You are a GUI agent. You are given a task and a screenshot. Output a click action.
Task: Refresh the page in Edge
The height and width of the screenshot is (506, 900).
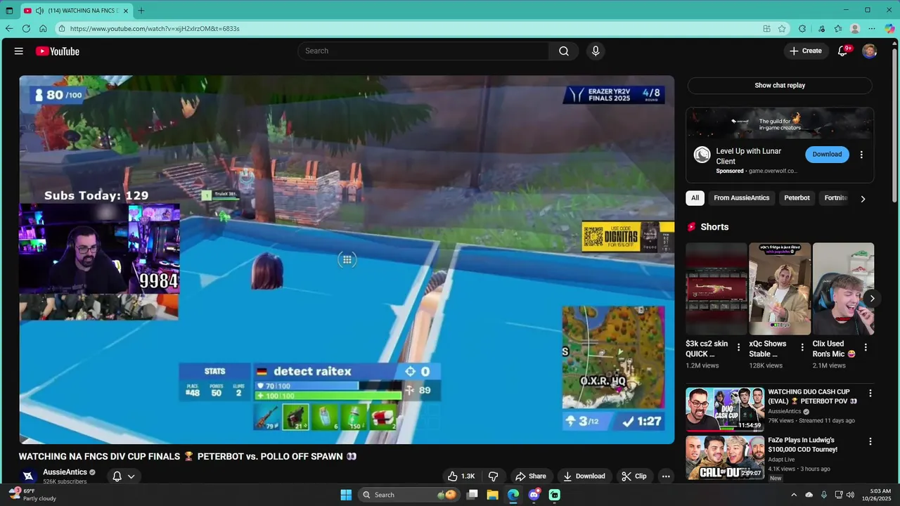click(26, 29)
